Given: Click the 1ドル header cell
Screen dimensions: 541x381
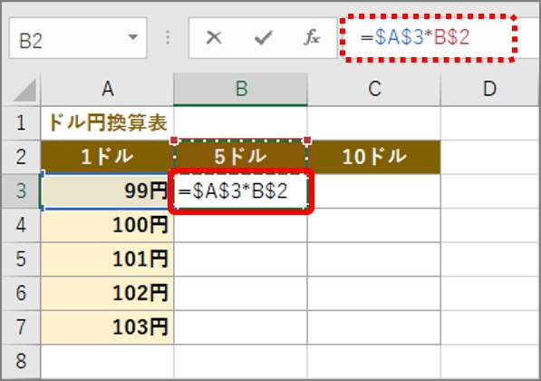Looking at the screenshot, I should tap(107, 157).
